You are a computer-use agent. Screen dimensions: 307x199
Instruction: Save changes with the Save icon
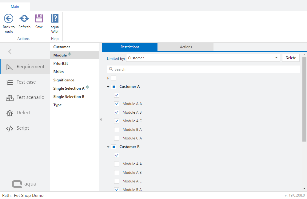tap(39, 18)
